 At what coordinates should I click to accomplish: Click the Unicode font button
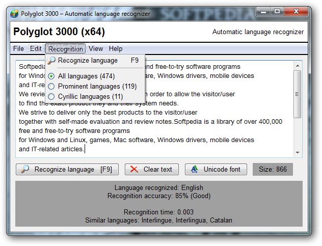(216, 169)
